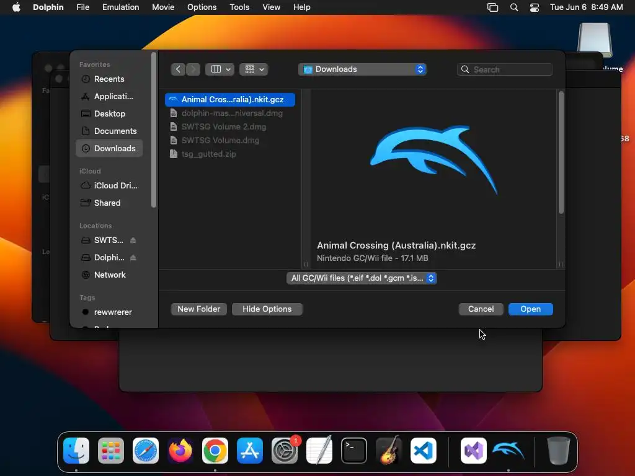
Task: Click the New Folder button
Action: click(199, 309)
